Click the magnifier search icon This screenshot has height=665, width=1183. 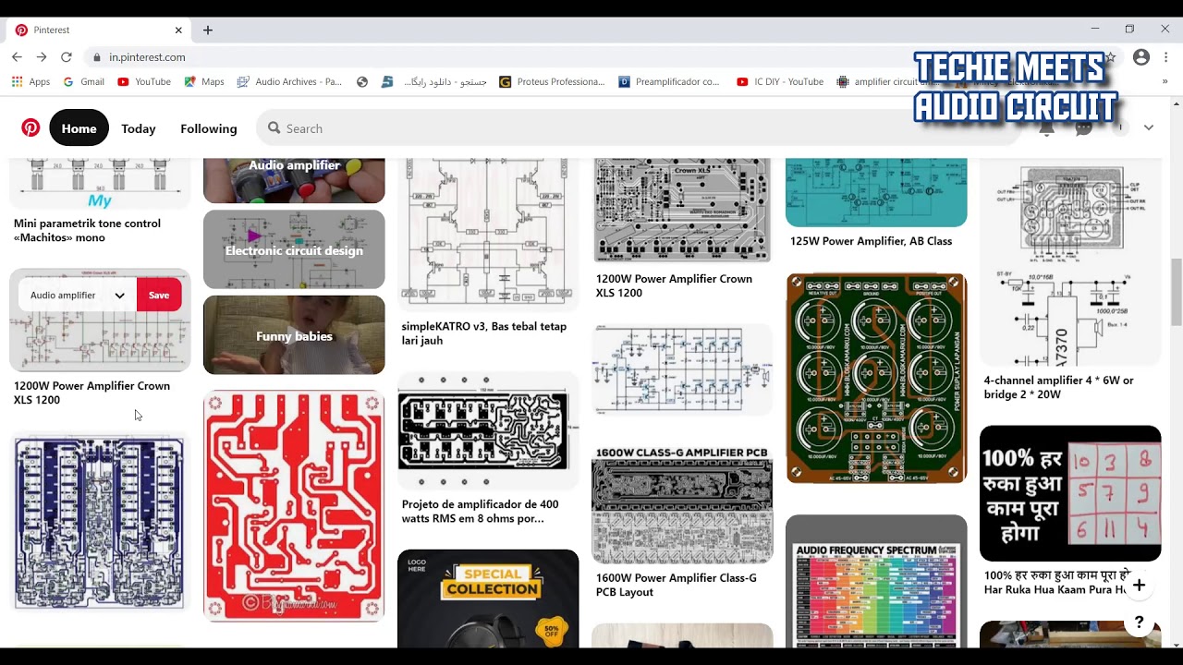click(x=274, y=128)
